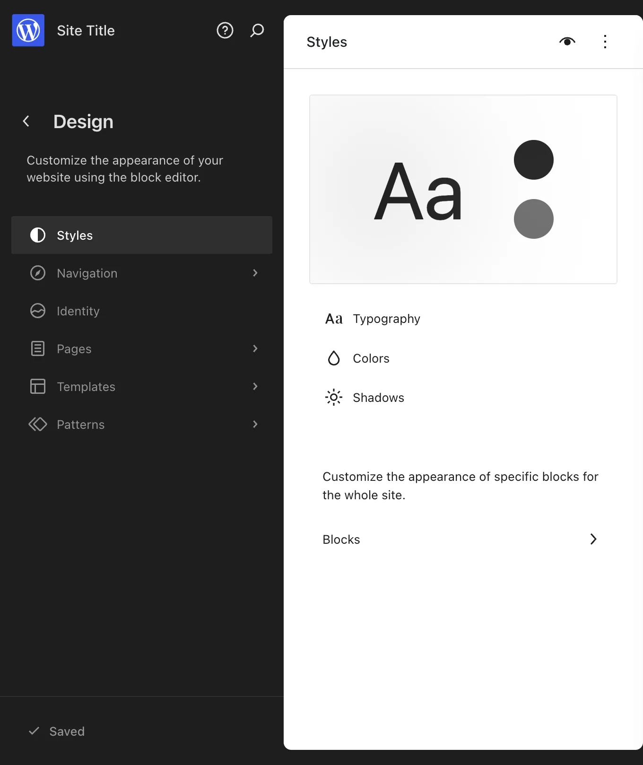
Task: Open the Styles three-dot options menu
Action: (x=605, y=42)
